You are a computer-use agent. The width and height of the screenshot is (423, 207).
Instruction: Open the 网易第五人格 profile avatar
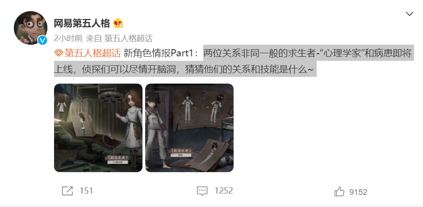pyautogui.click(x=30, y=28)
